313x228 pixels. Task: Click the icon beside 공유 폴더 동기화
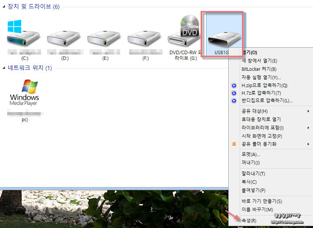234,144
